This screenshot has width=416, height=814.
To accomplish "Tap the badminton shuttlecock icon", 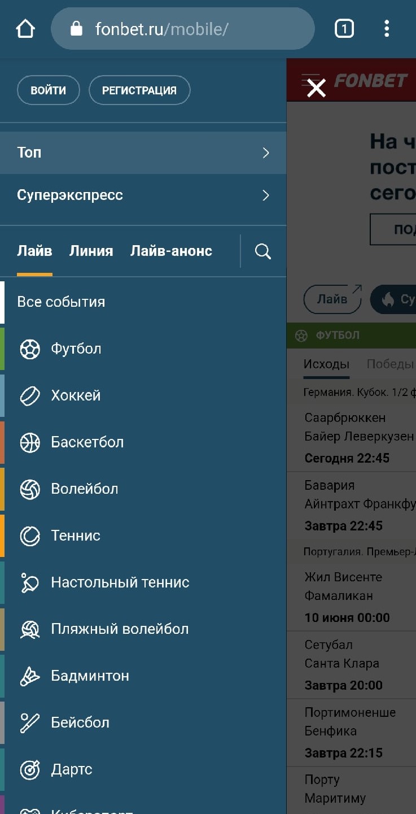I will (30, 676).
